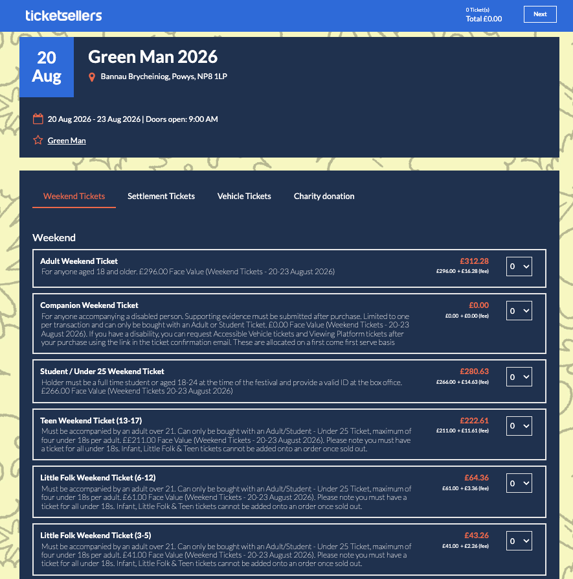Click the calendar icon beside event dates
Screen dimensions: 573x579
[x=38, y=119]
